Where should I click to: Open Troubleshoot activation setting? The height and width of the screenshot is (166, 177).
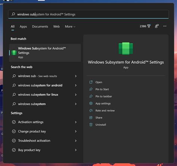click(x=45, y=141)
